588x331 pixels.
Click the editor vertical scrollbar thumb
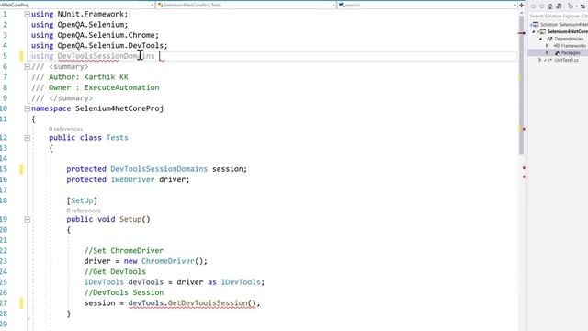[x=521, y=86]
